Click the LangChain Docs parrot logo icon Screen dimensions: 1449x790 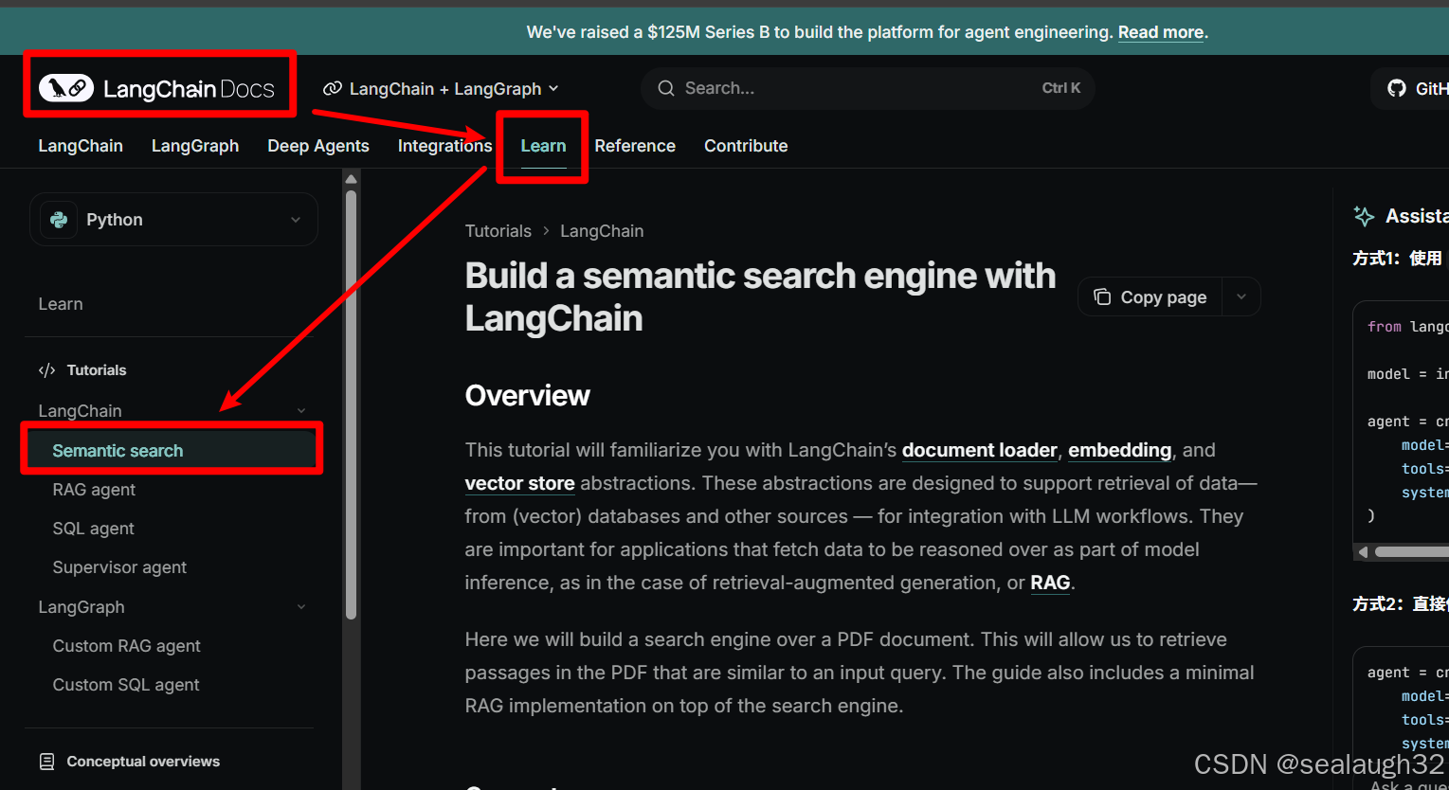(x=66, y=88)
